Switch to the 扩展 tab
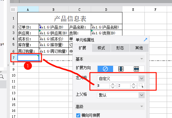This screenshot has width=172, height=118. 82,48
